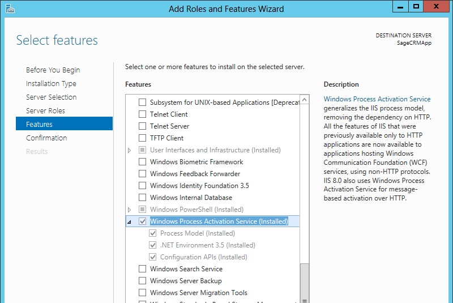Viewport: 453px width, 303px height.
Task: Collapse Windows Process Activation Service node
Action: [130, 222]
